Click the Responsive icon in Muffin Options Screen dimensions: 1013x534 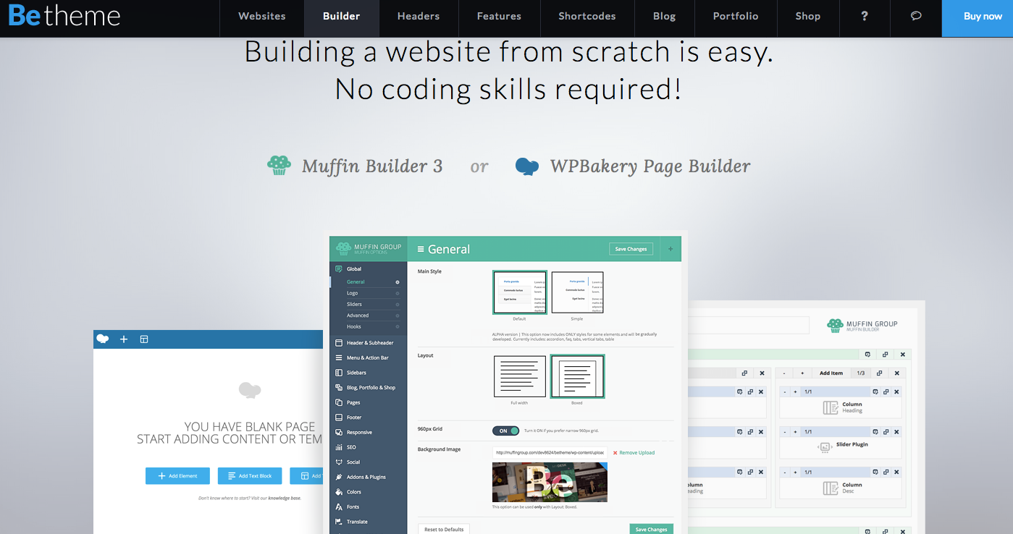(338, 433)
